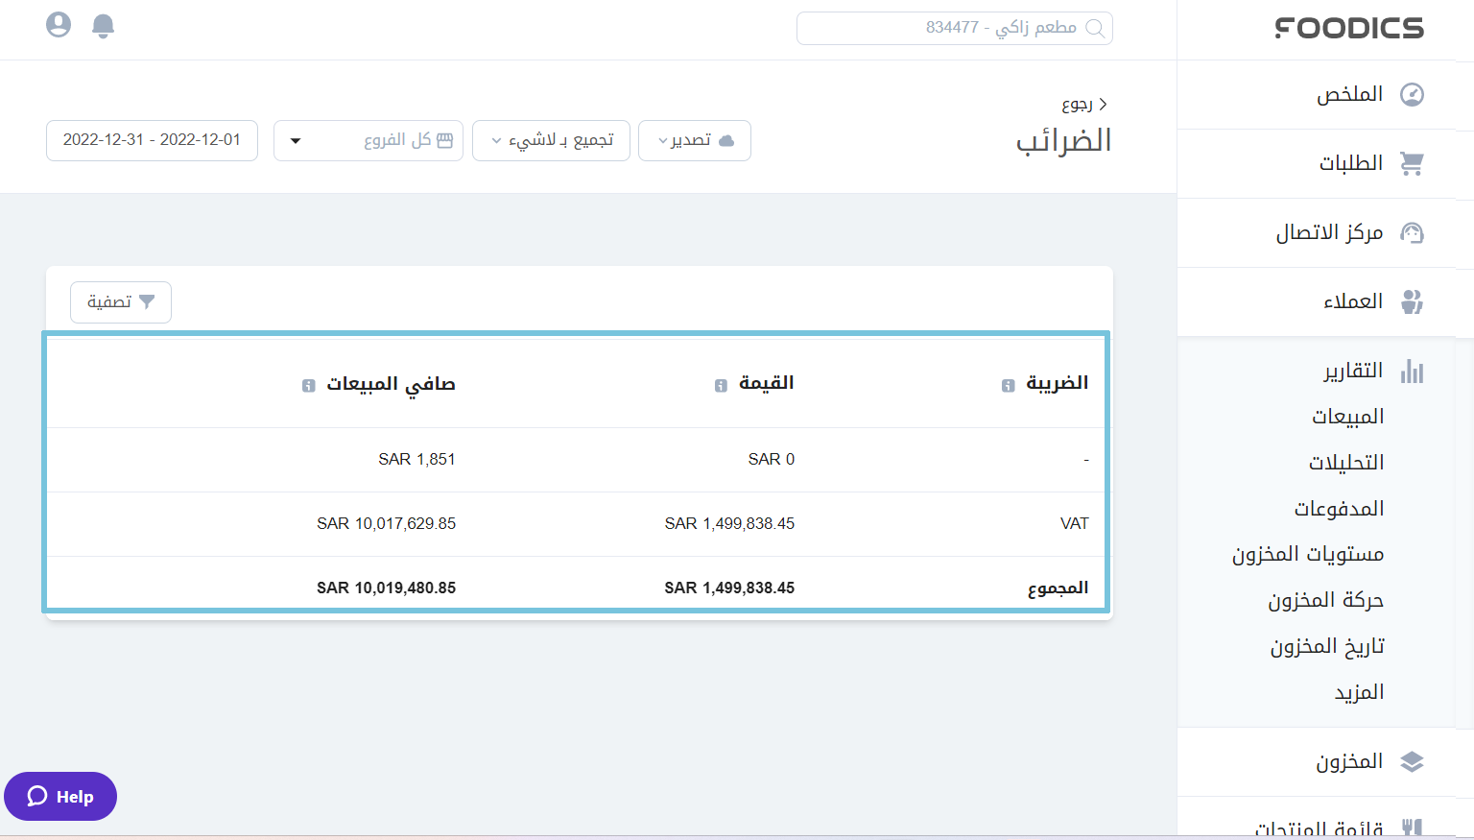The image size is (1474, 840).
Task: Click the search magnifier icon
Action: [1095, 29]
